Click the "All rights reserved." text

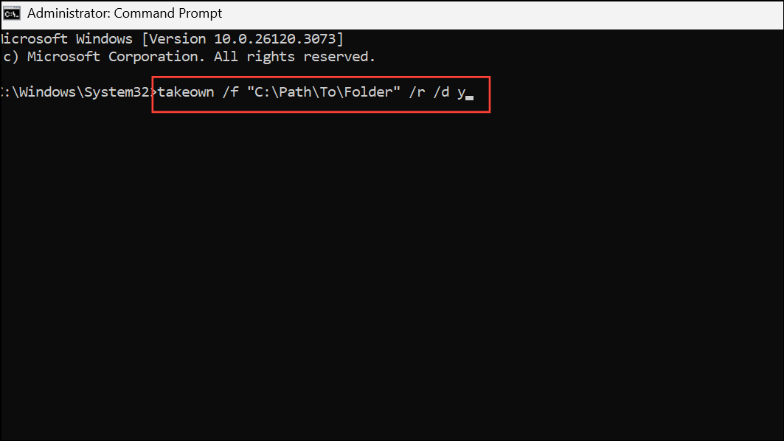tap(294, 57)
